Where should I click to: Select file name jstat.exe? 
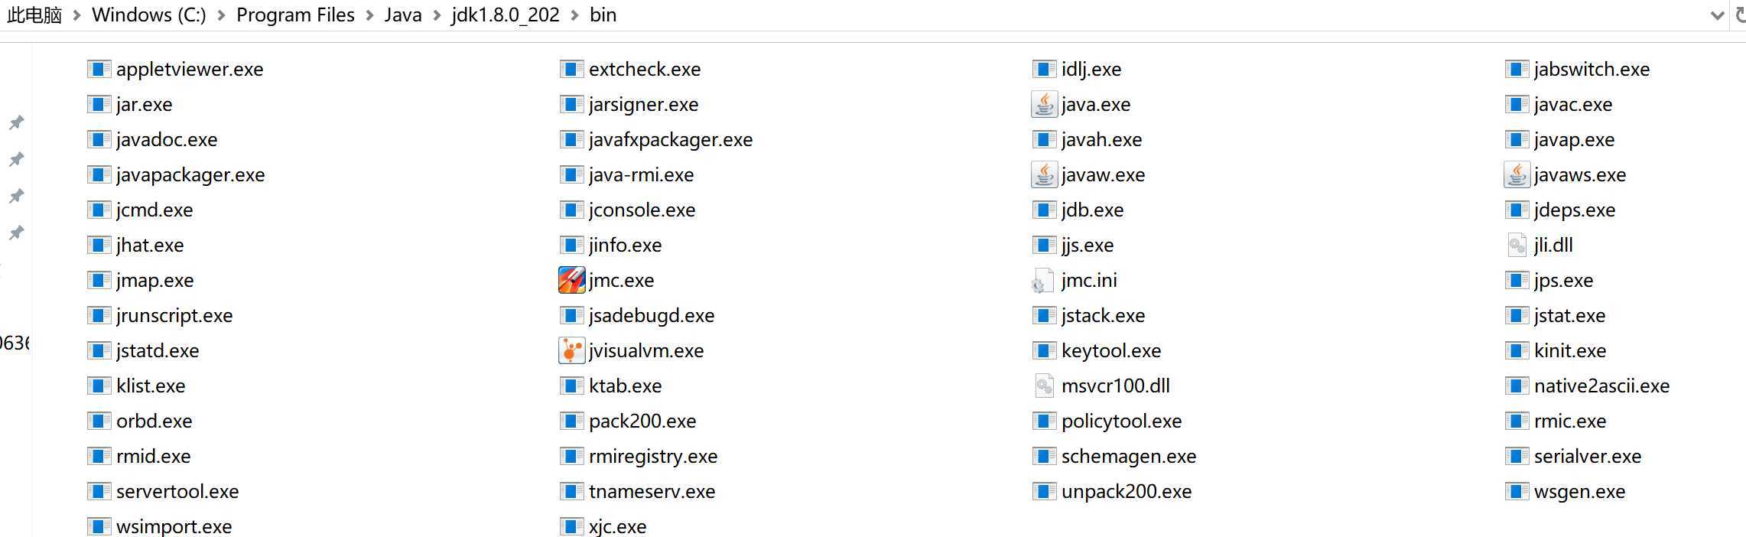tap(1569, 316)
